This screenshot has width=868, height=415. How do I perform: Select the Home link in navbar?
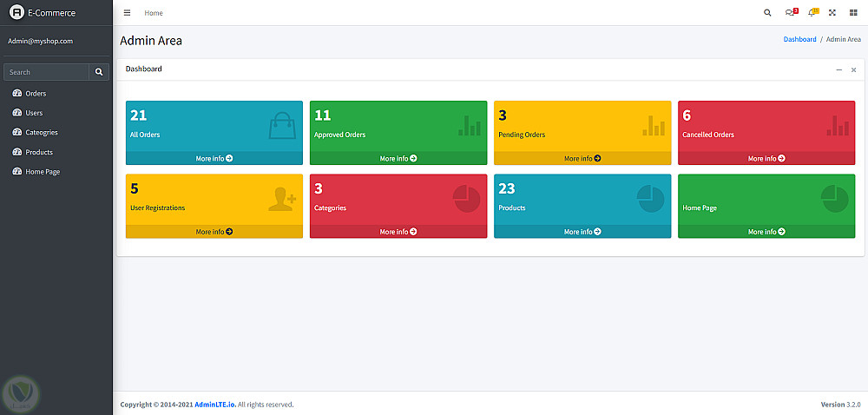click(154, 13)
